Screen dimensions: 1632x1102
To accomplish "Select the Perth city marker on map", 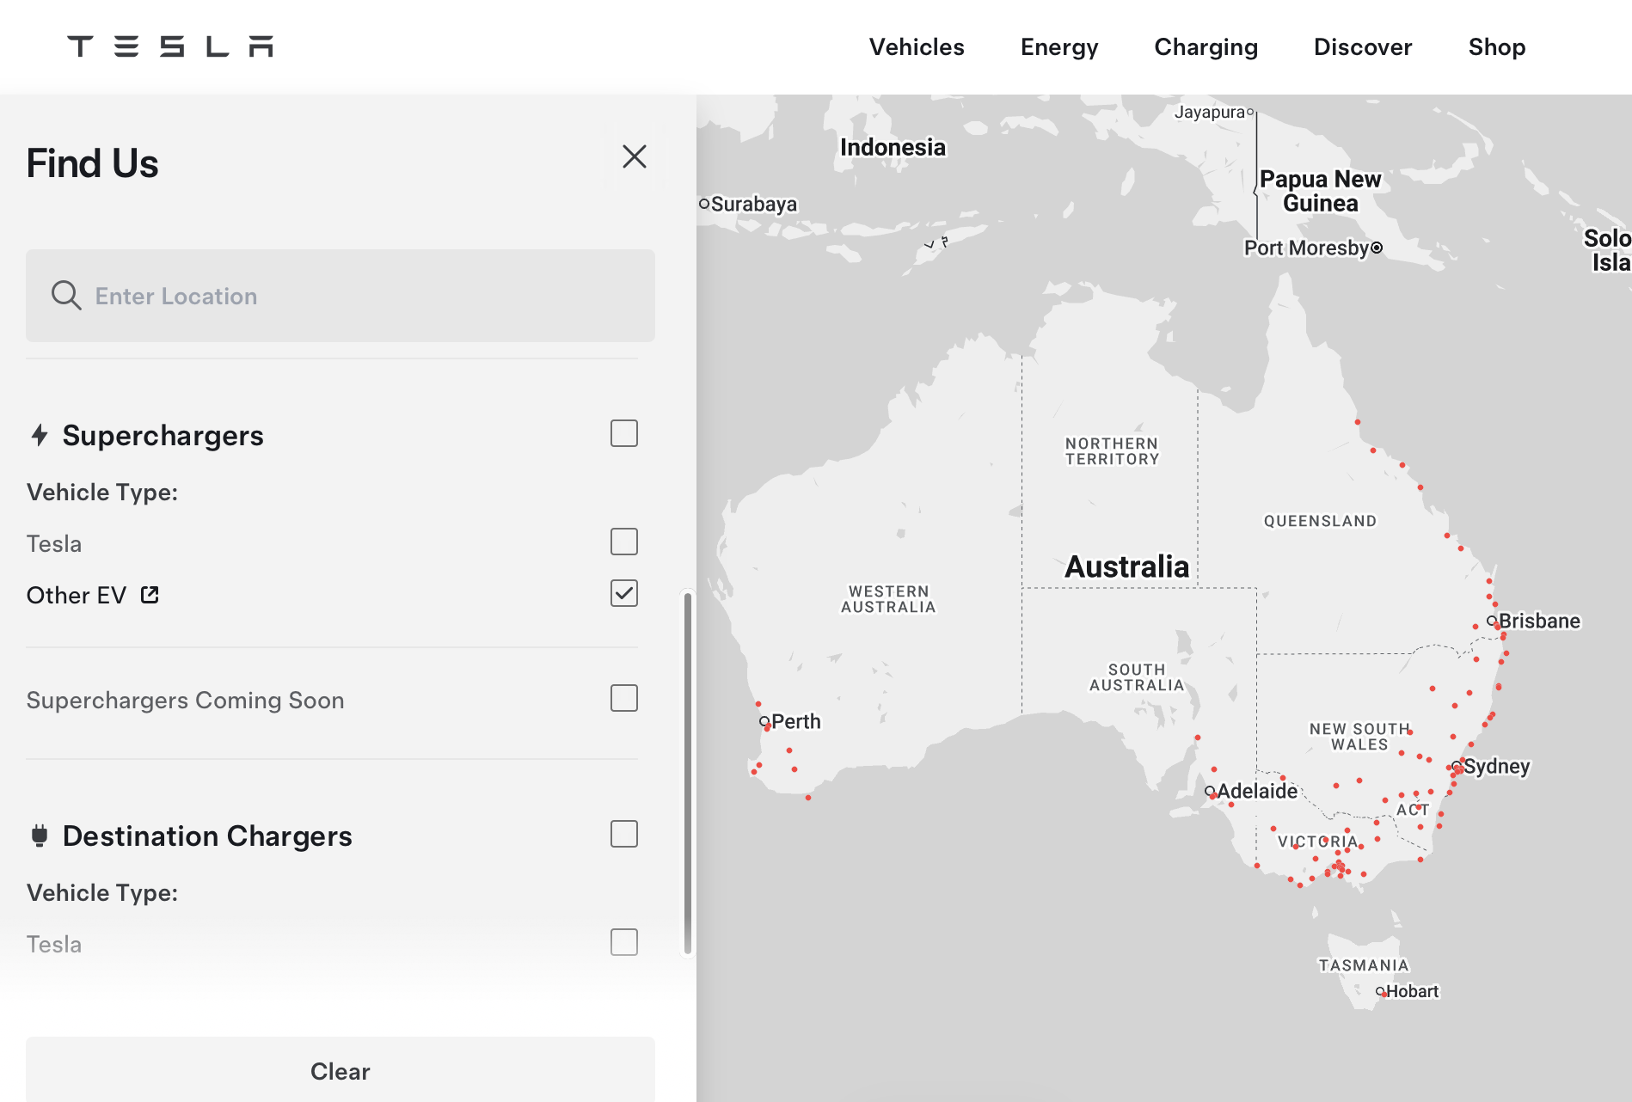I will click(x=764, y=722).
